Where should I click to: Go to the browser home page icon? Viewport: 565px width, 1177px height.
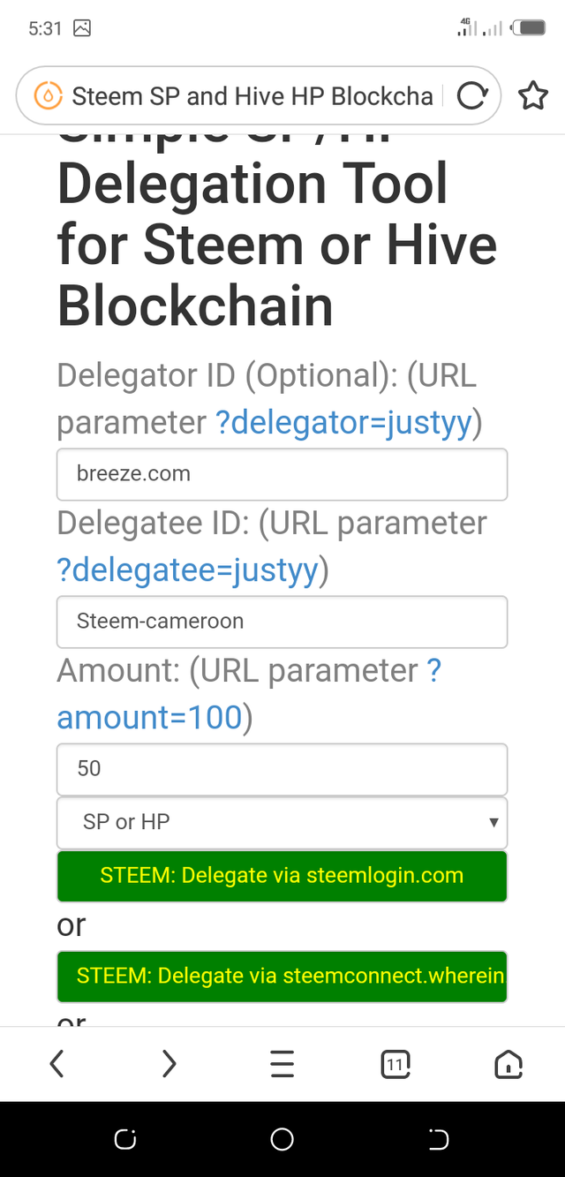[x=508, y=1065]
